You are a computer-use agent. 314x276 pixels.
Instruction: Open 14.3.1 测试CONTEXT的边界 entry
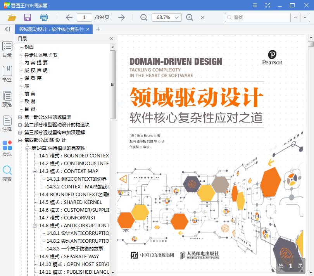point(77,179)
